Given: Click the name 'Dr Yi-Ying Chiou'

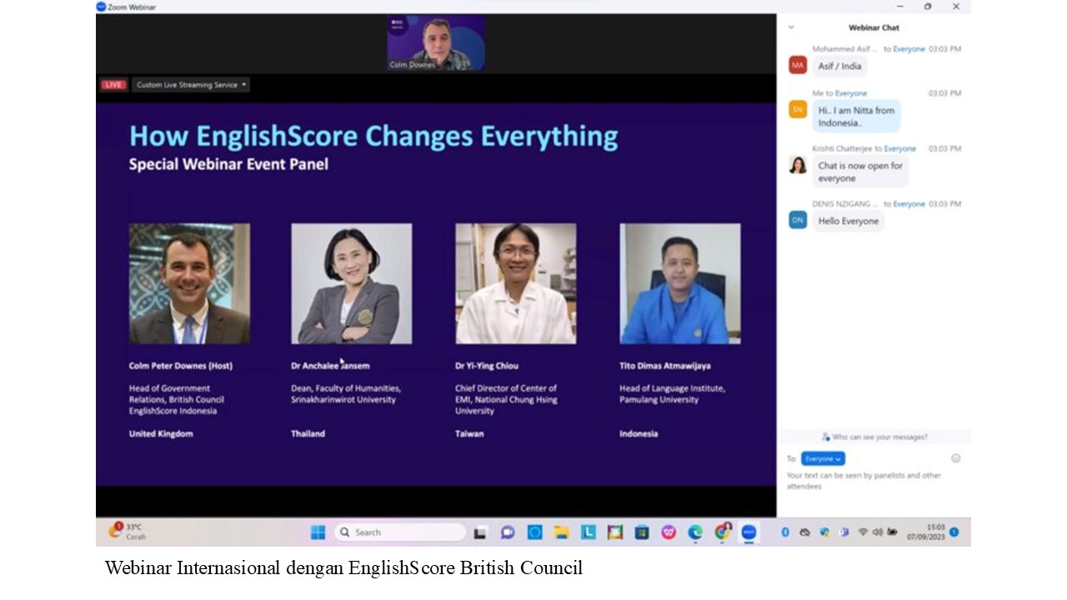Looking at the screenshot, I should [x=487, y=366].
